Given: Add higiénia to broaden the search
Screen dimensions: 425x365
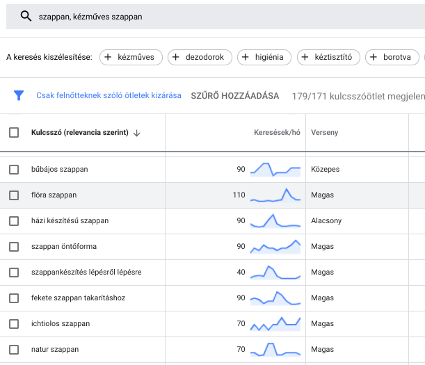Looking at the screenshot, I should 264,57.
